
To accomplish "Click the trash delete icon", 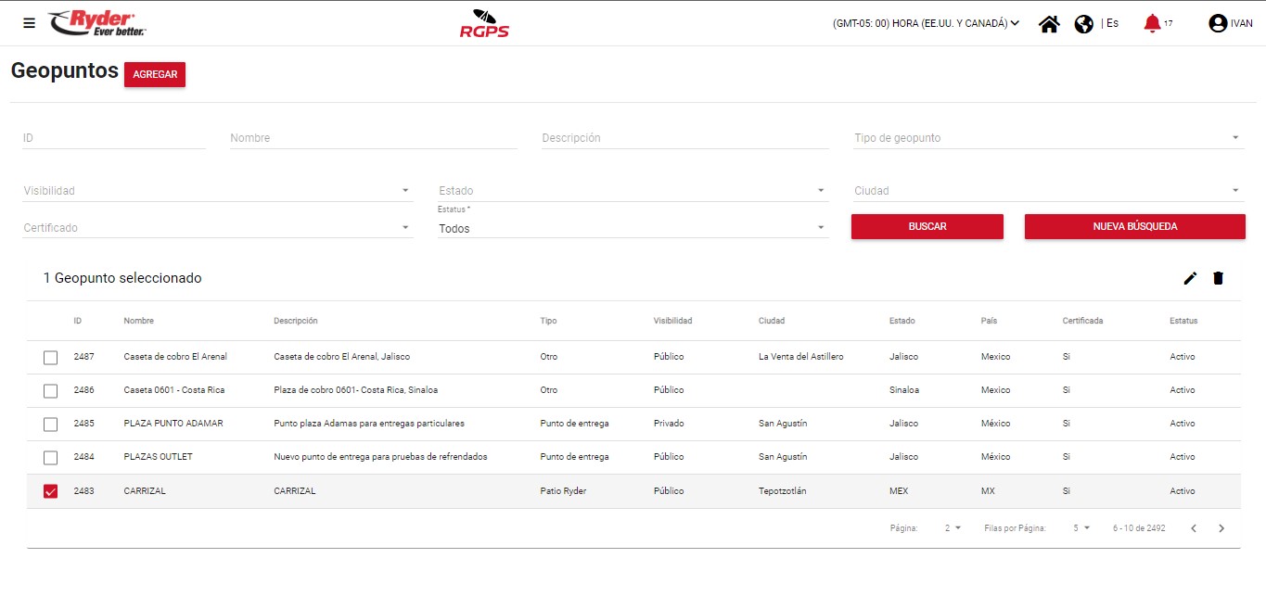I will [x=1218, y=278].
